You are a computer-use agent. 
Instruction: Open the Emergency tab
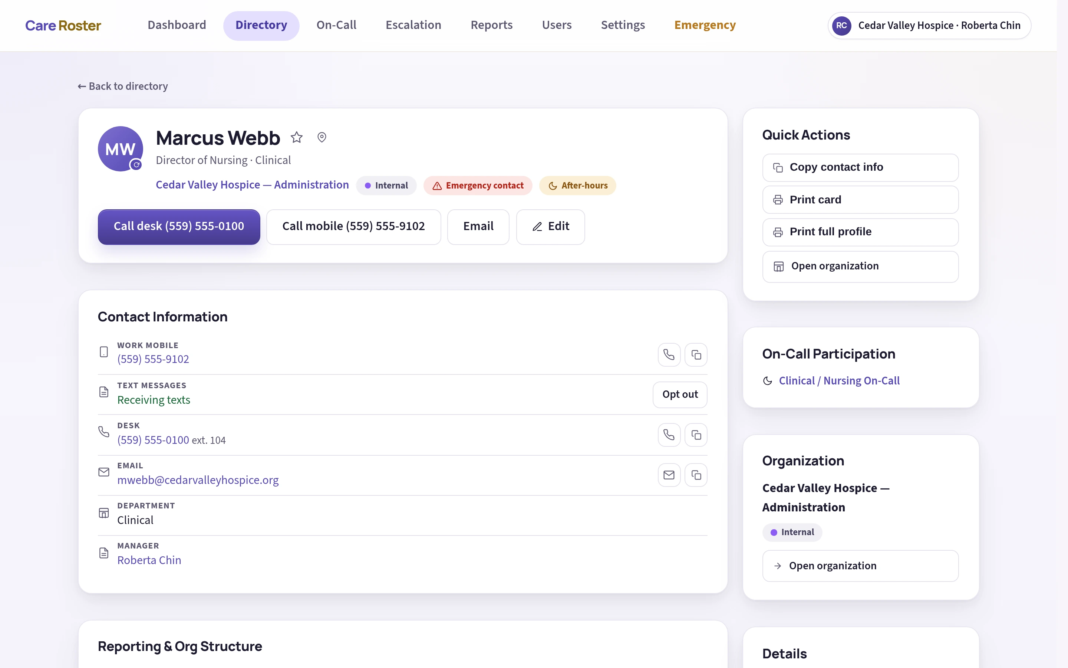705,25
